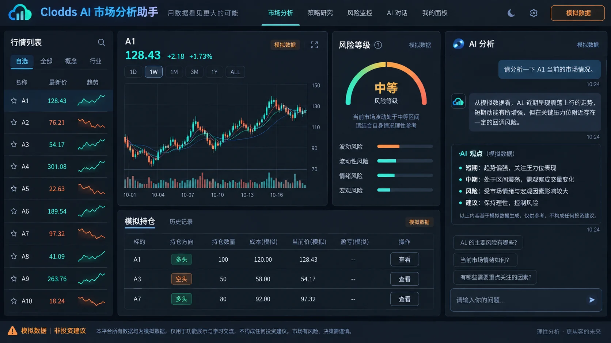Click the warning triangle icon in footer
Viewport: 611px width, 343px height.
point(12,331)
